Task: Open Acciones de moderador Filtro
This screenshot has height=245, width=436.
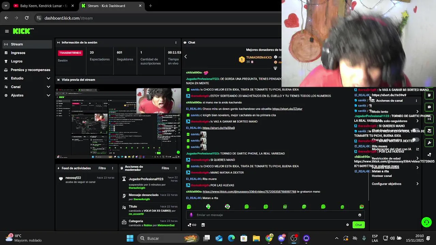Action: [165, 168]
